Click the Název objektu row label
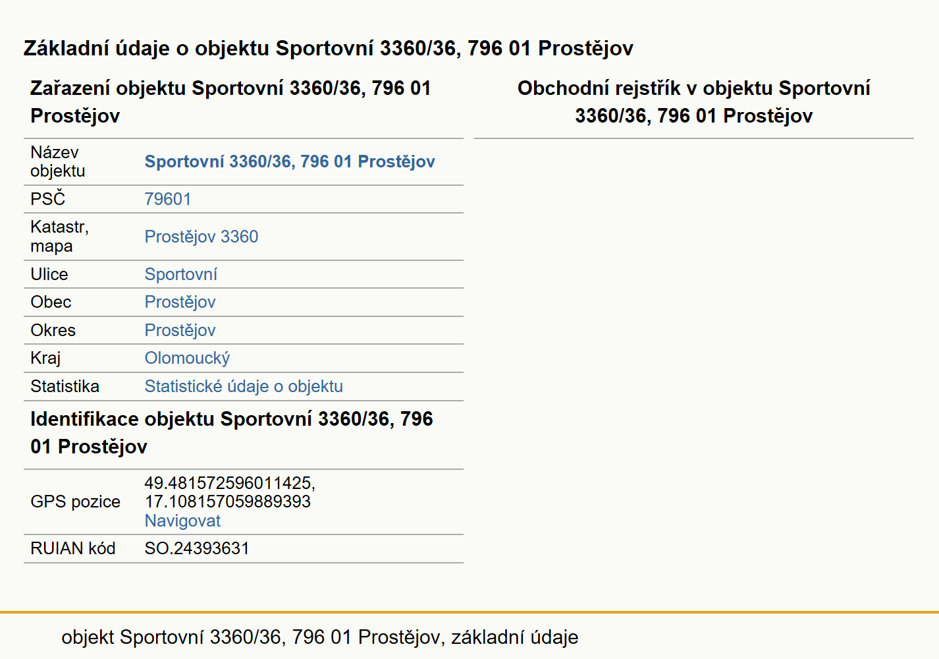 (x=58, y=161)
